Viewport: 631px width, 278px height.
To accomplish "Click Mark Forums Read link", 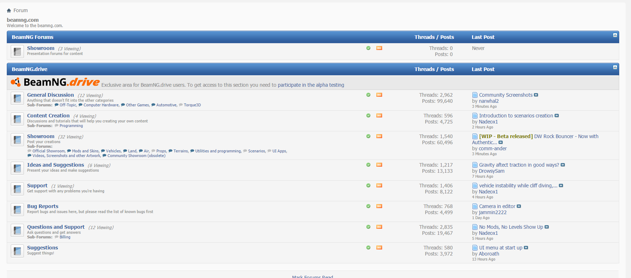I will click(312, 277).
